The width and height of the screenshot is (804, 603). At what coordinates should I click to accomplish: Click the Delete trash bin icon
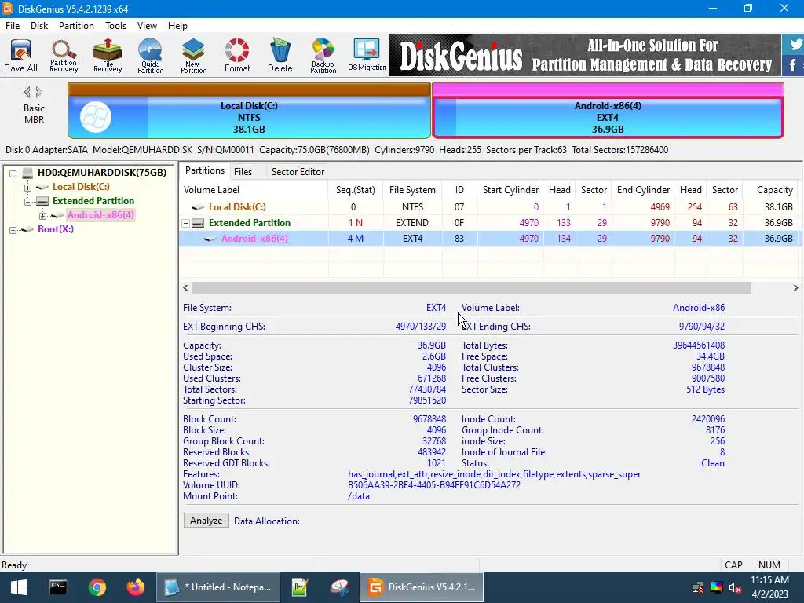(280, 56)
